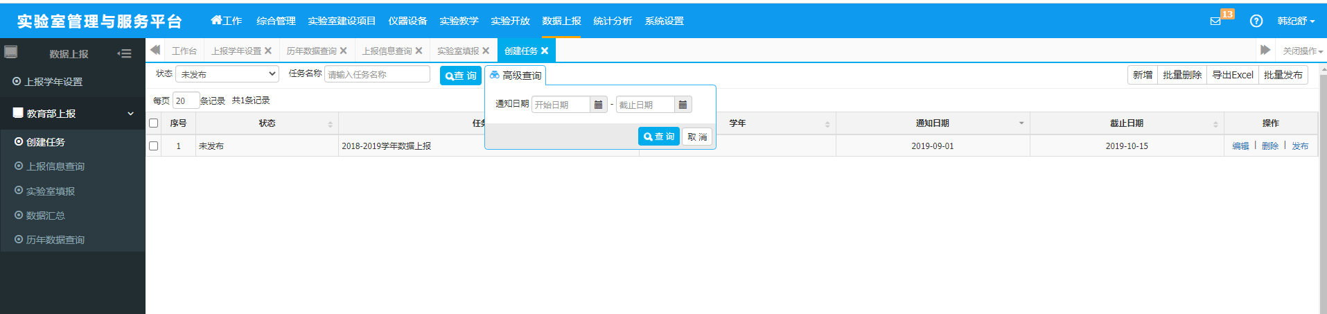Switch to the 工作台 tab
Screen dimensions: 1327x314
[x=184, y=51]
